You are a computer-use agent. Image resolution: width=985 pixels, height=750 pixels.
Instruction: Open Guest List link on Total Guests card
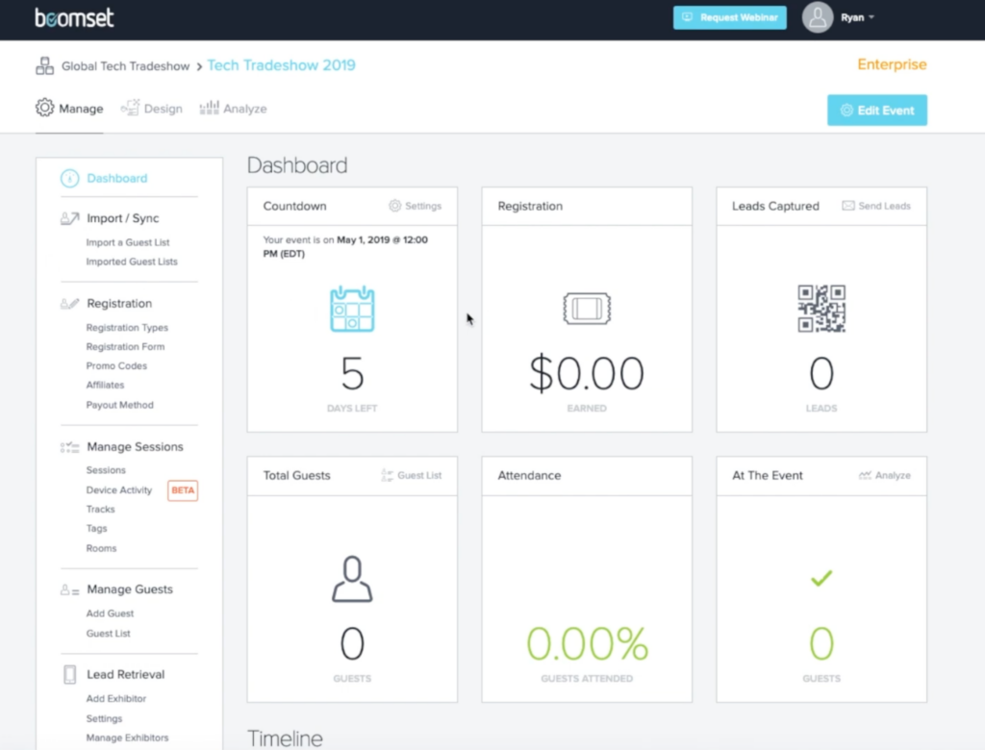(419, 476)
